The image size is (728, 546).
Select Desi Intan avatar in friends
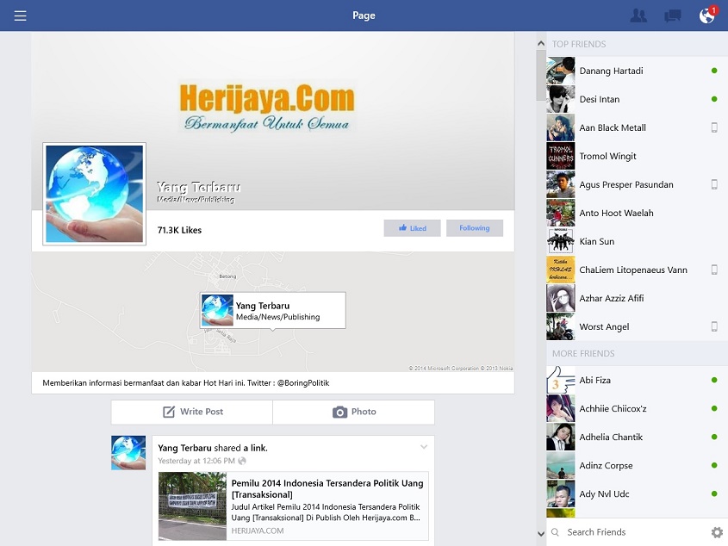[x=561, y=99]
